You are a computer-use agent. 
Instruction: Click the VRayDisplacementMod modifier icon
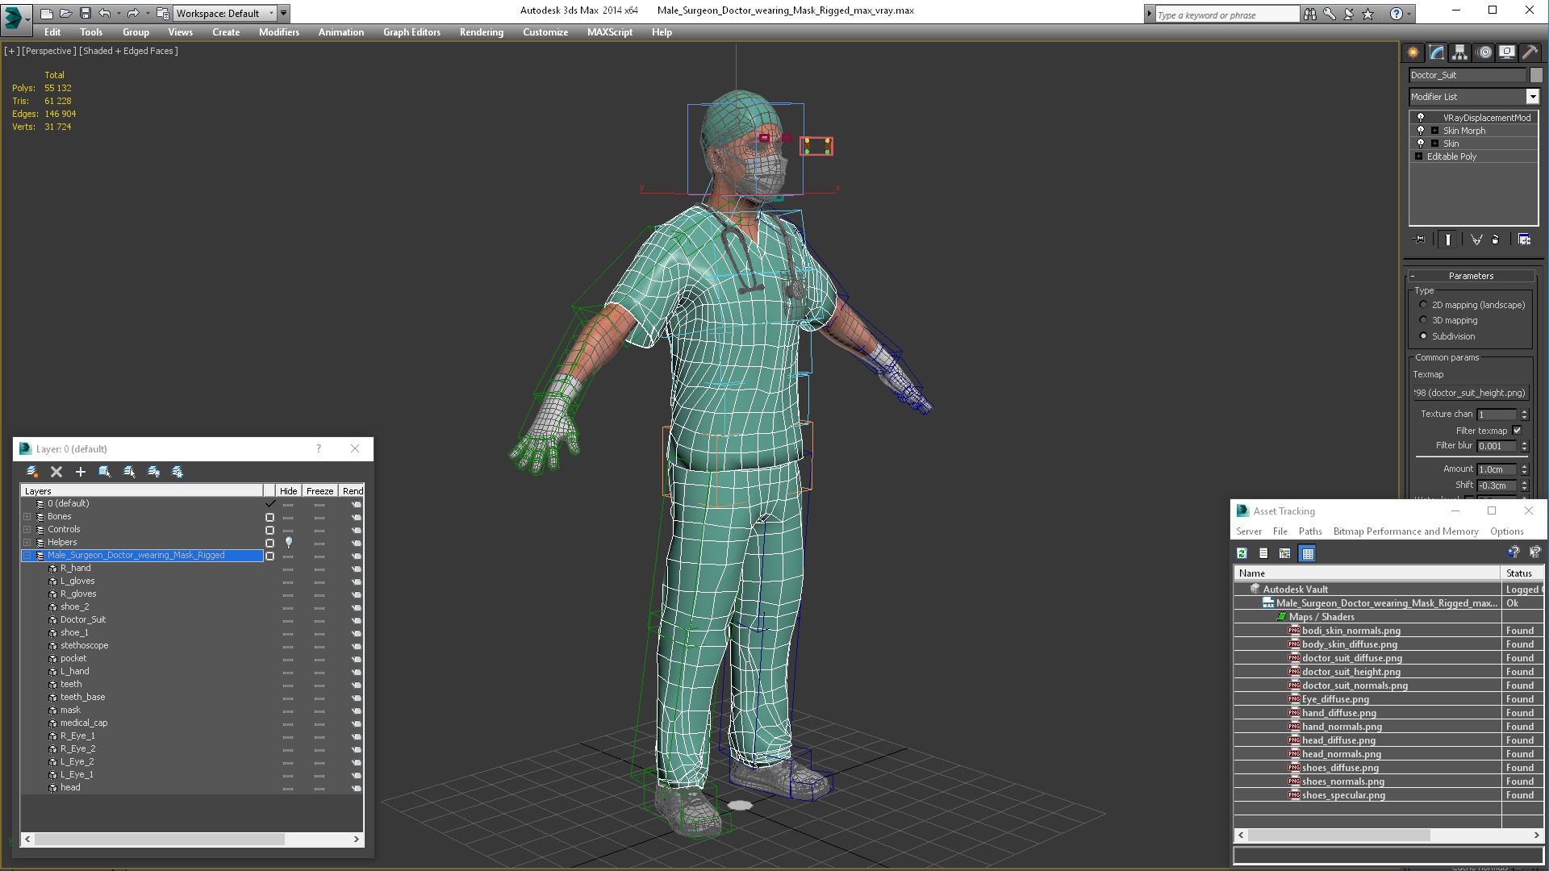1420,117
